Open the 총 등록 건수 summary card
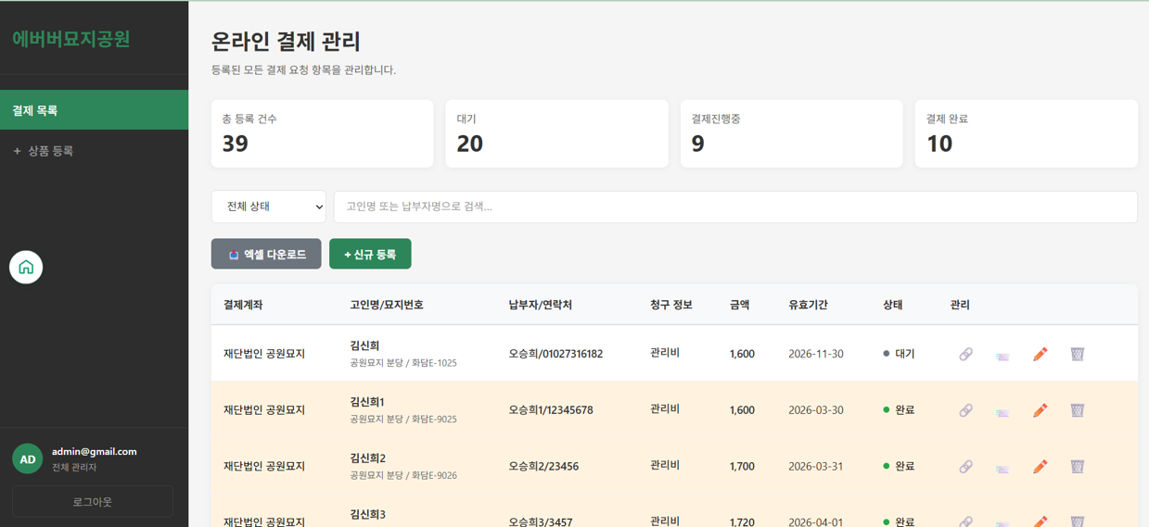Image resolution: width=1149 pixels, height=527 pixels. tap(322, 133)
